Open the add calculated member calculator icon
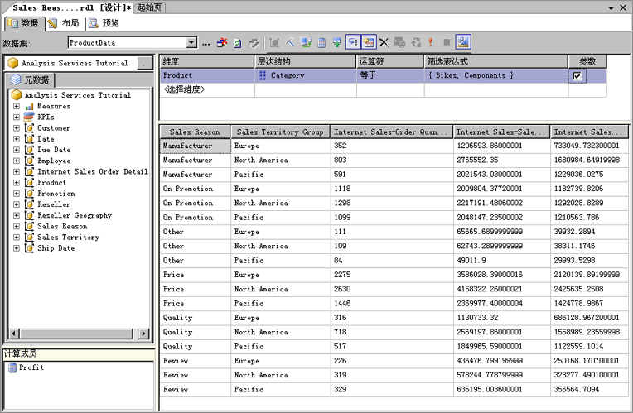Screen dimensions: 633x413 click(x=321, y=42)
